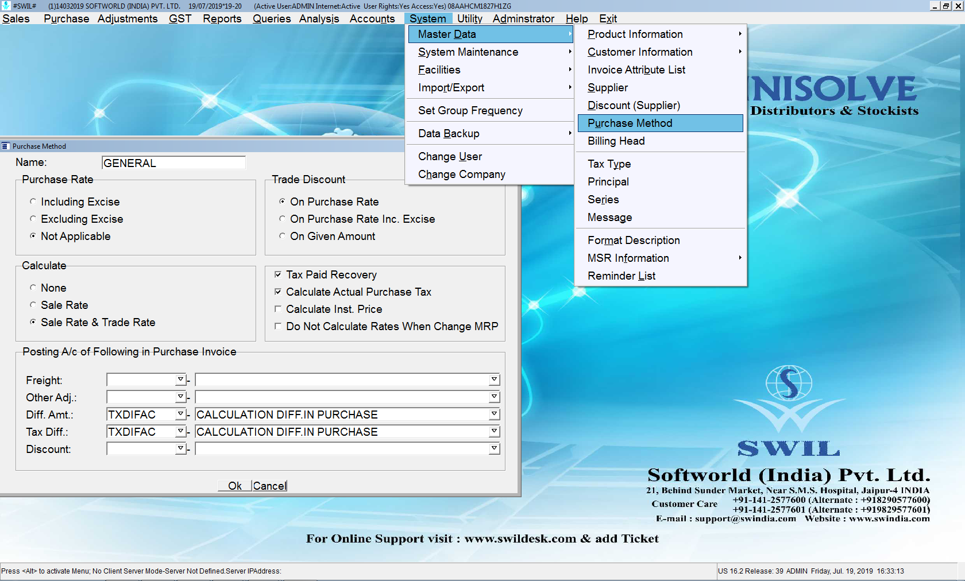This screenshot has width=965, height=581.
Task: Open Other Adj. account name dropdown
Action: pyautogui.click(x=494, y=397)
